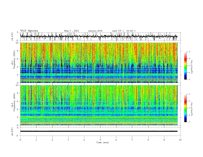Click the final time-axis tick label "10"

coord(180,140)
